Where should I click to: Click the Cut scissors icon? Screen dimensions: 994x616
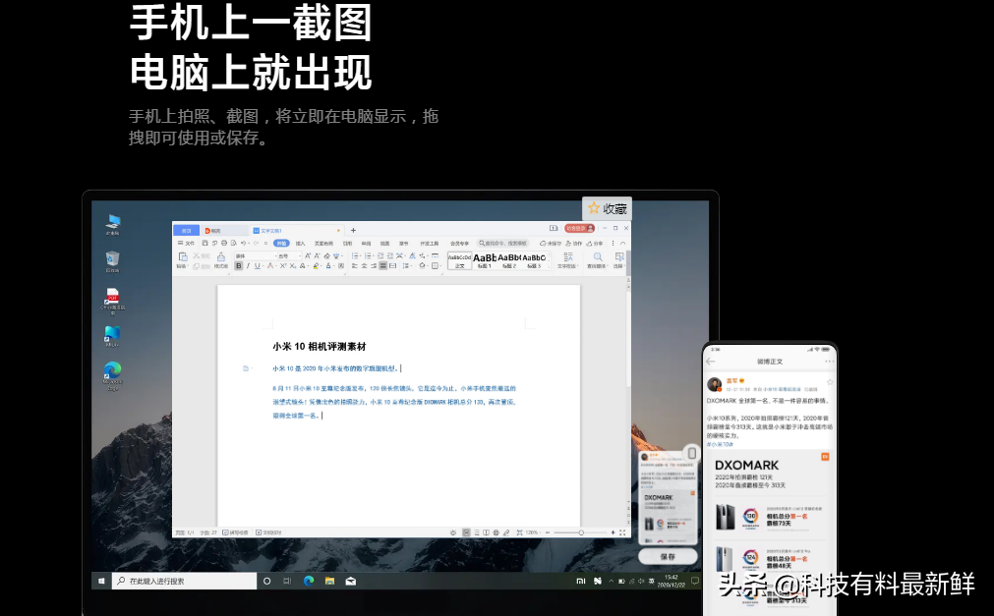(x=196, y=255)
